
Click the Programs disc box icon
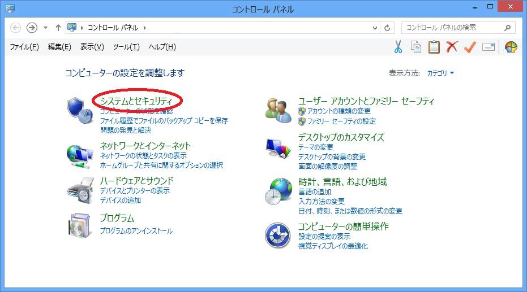(x=80, y=225)
